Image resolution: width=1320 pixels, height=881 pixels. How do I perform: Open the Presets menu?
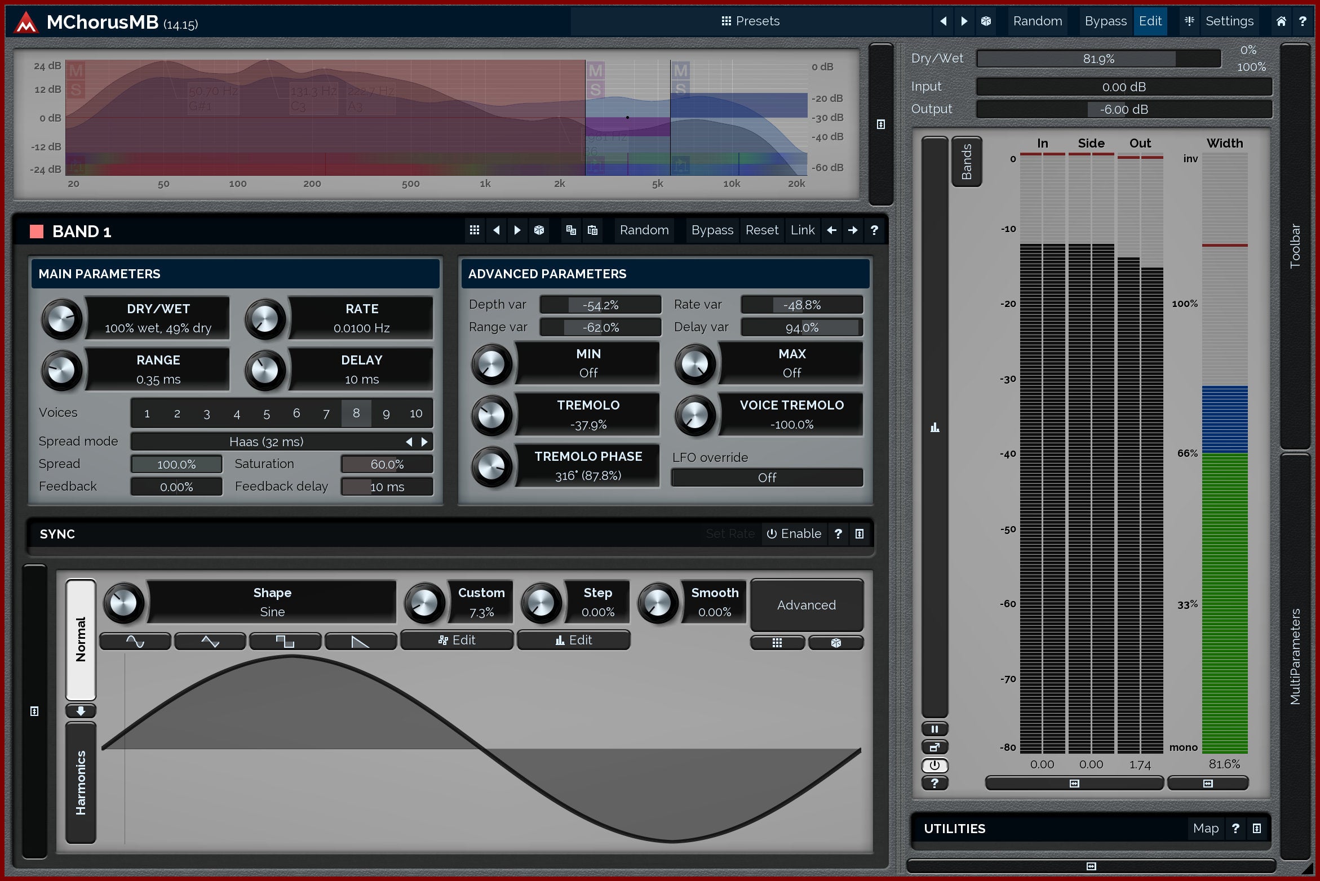[750, 21]
